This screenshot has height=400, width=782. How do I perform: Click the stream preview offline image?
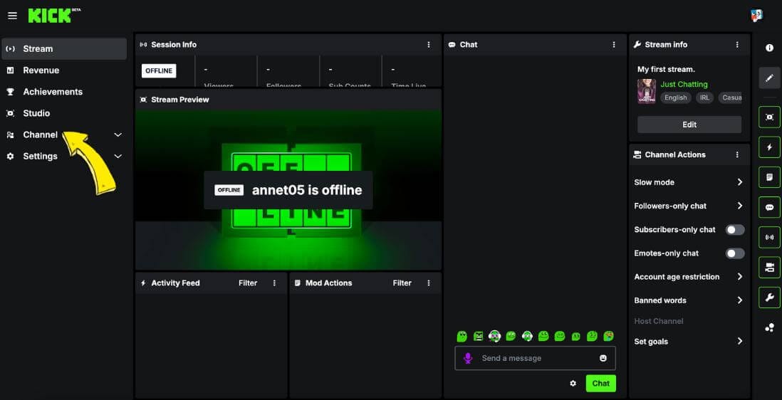(x=288, y=189)
